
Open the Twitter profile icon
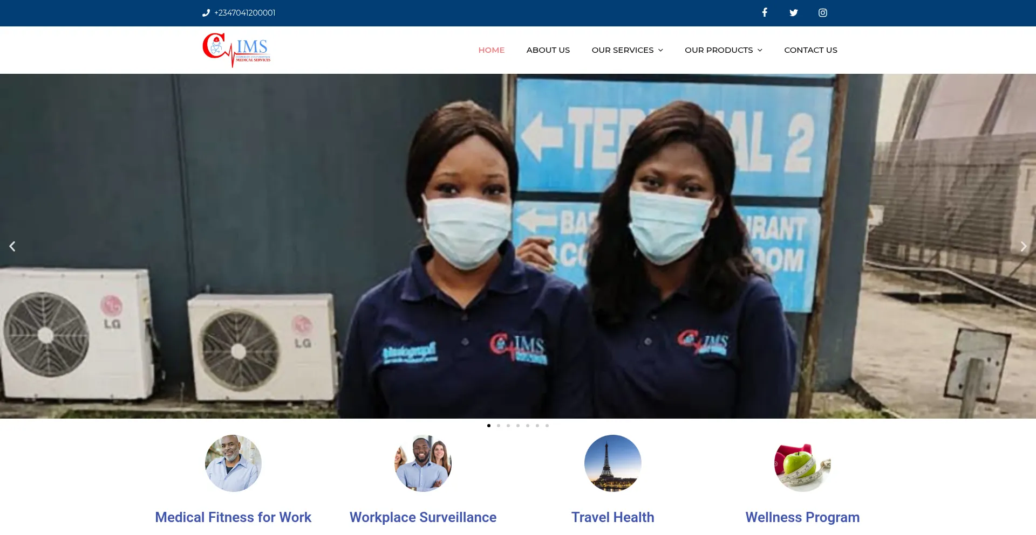pyautogui.click(x=793, y=13)
